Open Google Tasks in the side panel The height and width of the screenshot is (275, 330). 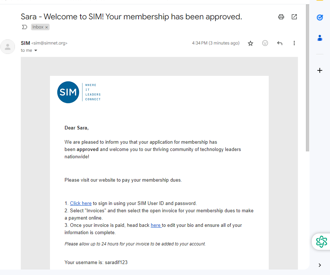pos(320,18)
